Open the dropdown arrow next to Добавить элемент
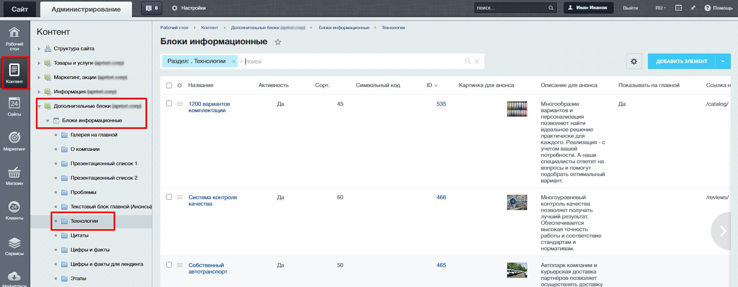 tap(723, 61)
